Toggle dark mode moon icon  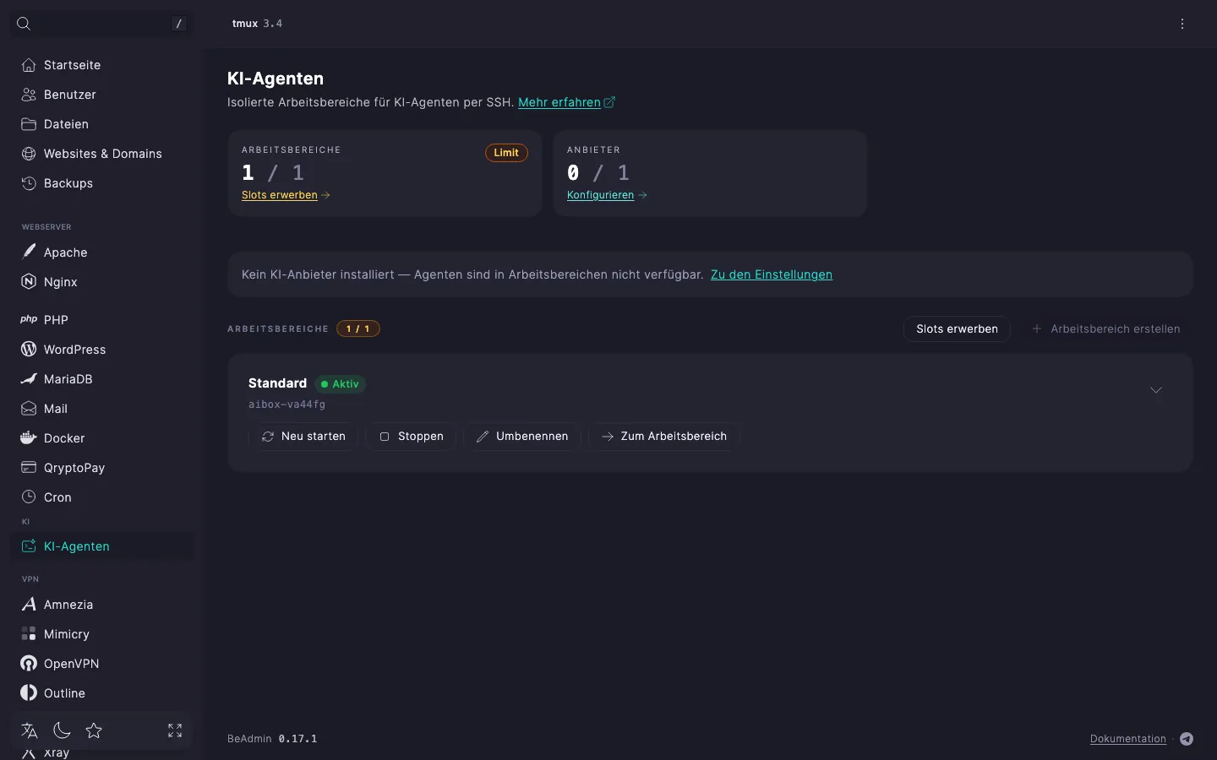pos(62,730)
